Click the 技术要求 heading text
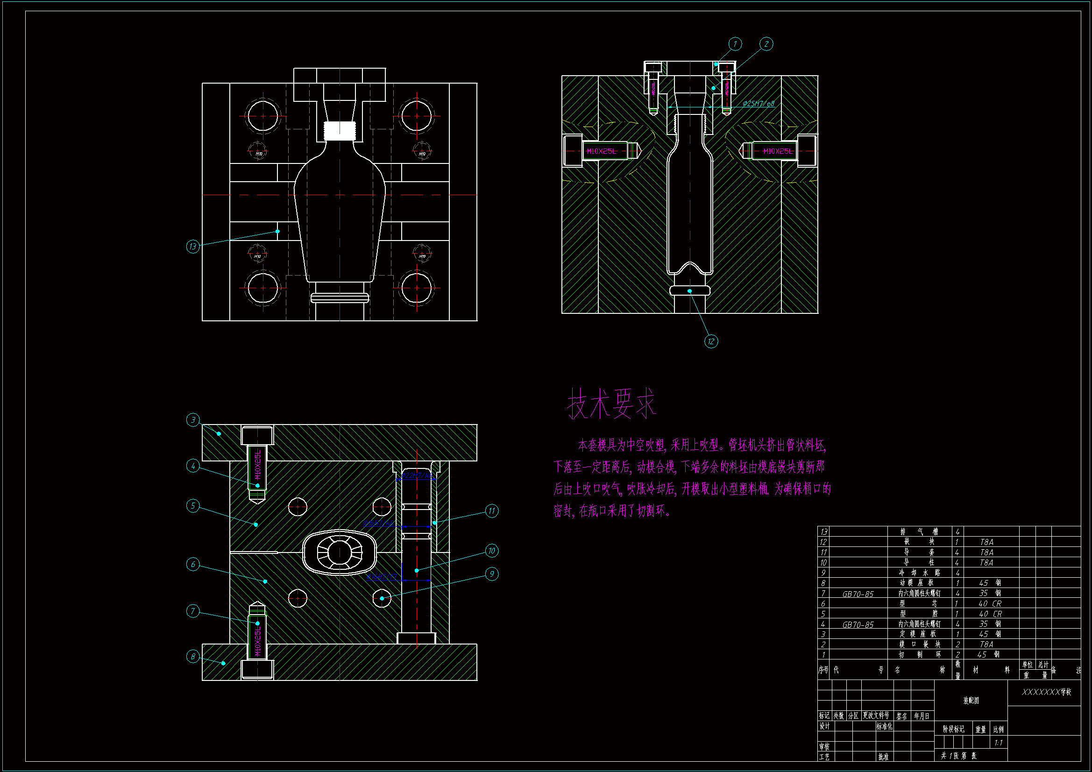The height and width of the screenshot is (772, 1092). pyautogui.click(x=611, y=404)
